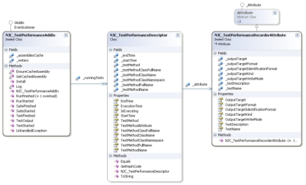Click the Log method icon
Screen dimensions: 306x185
click(x=12, y=86)
